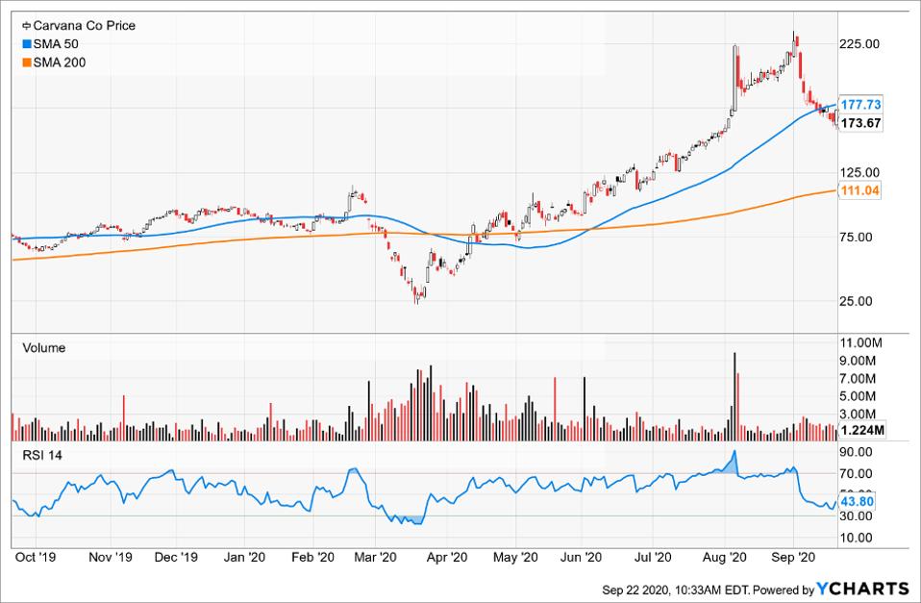This screenshot has width=921, height=603.
Task: Click the 1.224M volume value tag
Action: click(x=860, y=429)
